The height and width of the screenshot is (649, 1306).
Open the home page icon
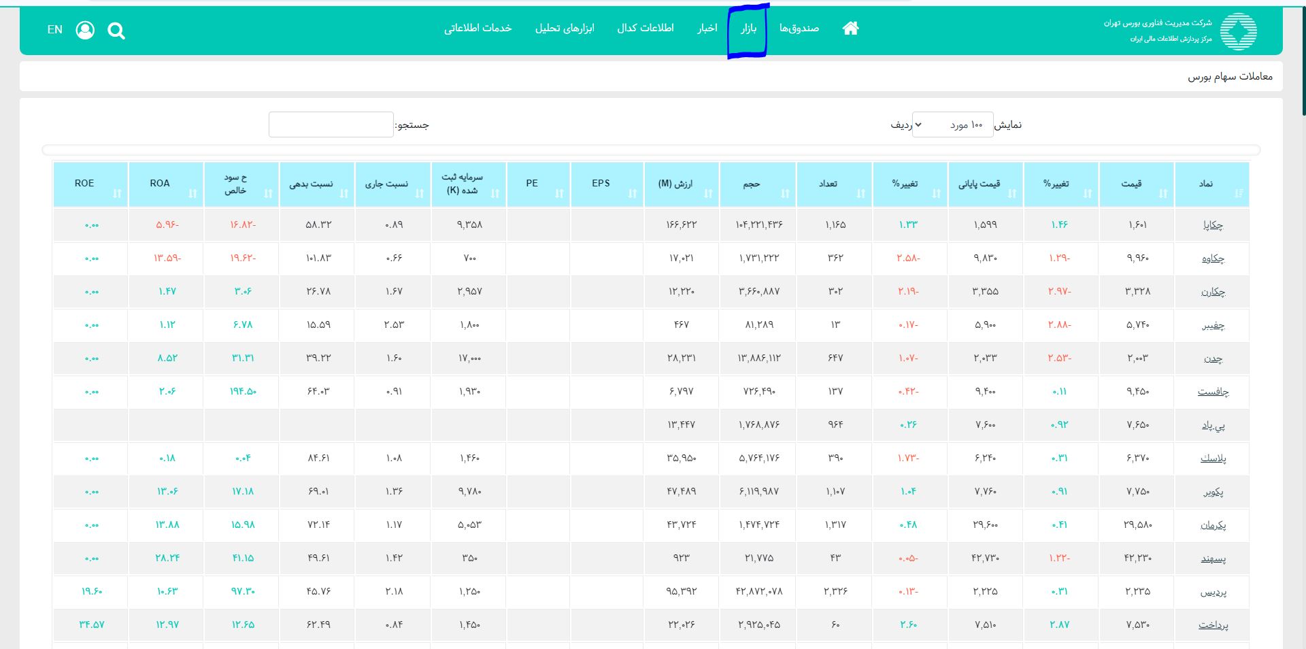850,29
